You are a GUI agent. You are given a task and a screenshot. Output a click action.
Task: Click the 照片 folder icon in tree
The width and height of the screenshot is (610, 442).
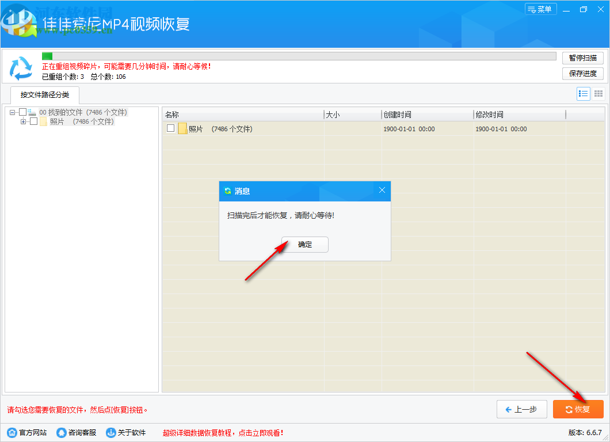pyautogui.click(x=43, y=122)
